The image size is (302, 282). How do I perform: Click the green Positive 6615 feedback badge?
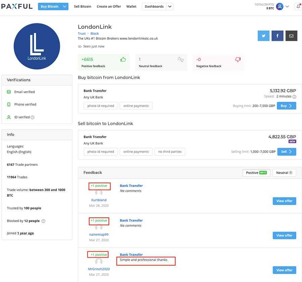[x=256, y=172]
